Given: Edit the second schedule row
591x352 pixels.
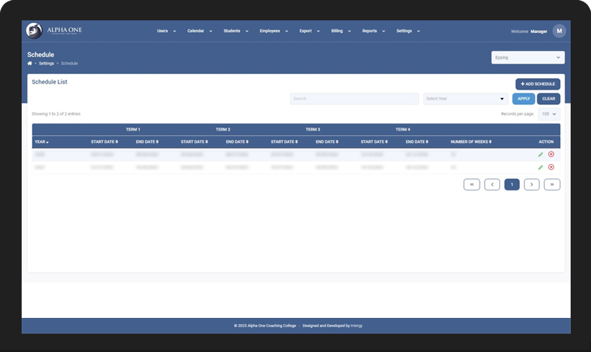Looking at the screenshot, I should pos(540,167).
